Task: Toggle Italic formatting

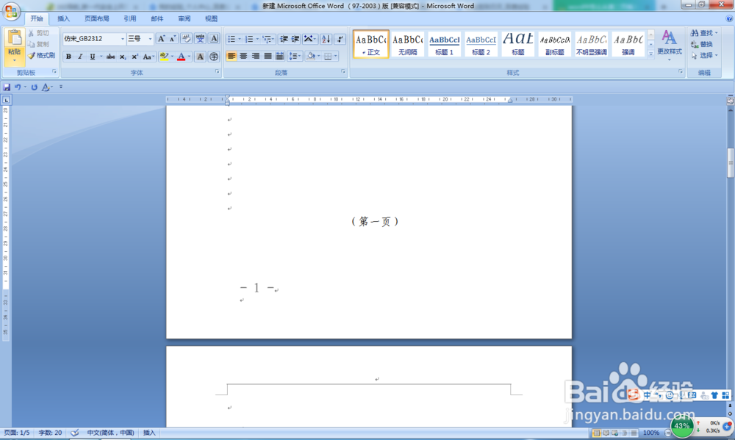Action: point(80,57)
